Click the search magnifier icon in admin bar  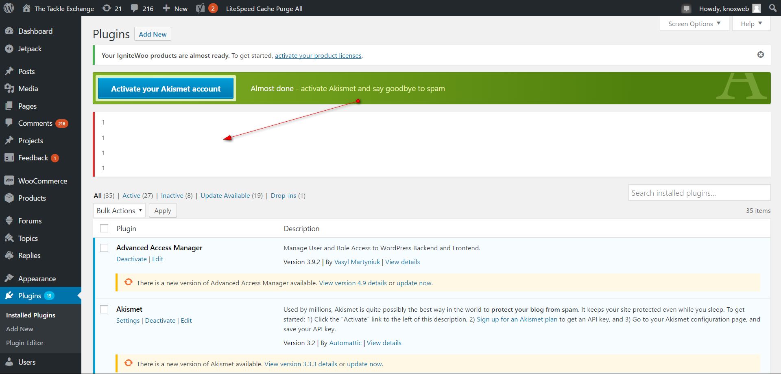(x=773, y=8)
